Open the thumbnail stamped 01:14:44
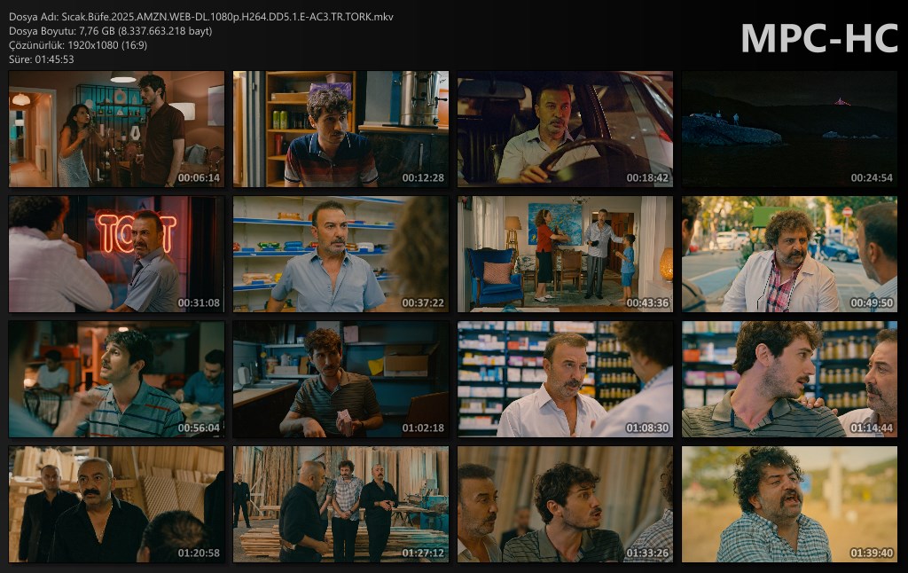The image size is (908, 573). (x=789, y=379)
